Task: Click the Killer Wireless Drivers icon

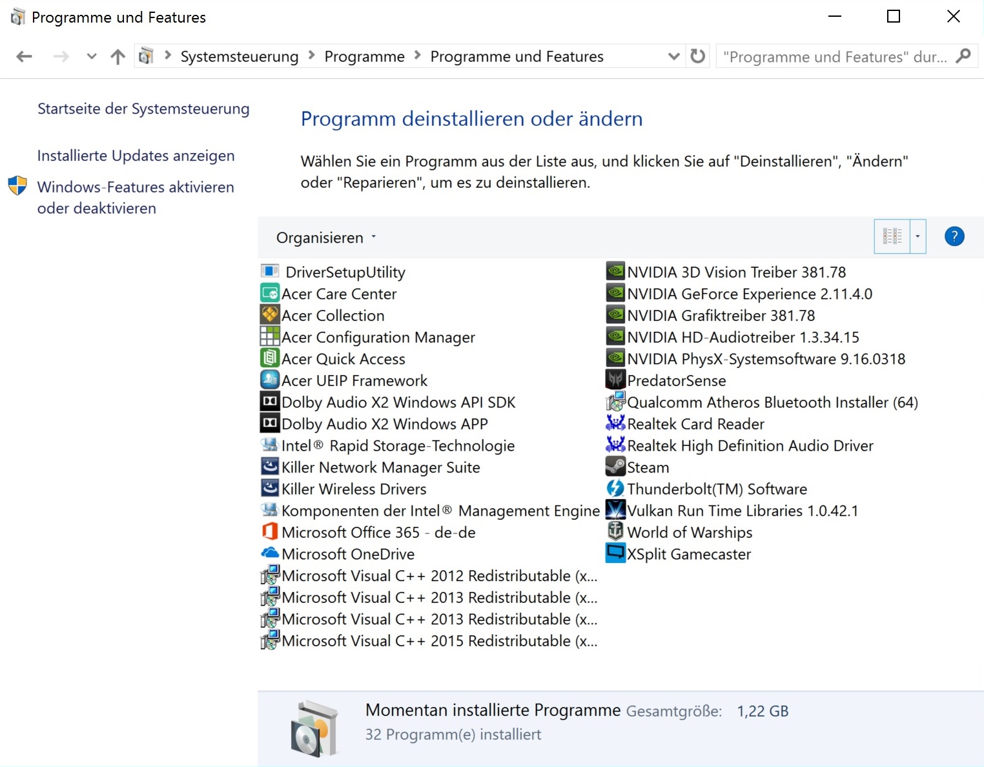Action: tap(270, 488)
